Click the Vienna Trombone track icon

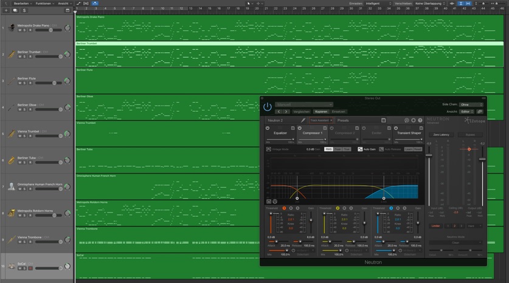point(12,239)
